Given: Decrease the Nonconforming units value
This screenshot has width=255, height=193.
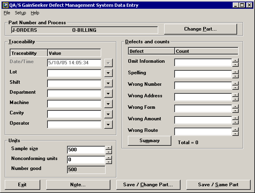Looking at the screenshot, I should (109, 162).
